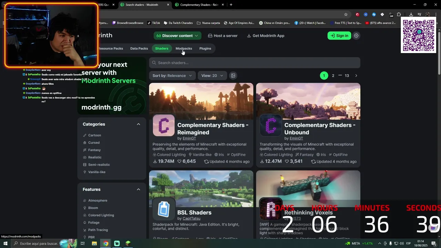Bookmark this page with the star icon

346,14
